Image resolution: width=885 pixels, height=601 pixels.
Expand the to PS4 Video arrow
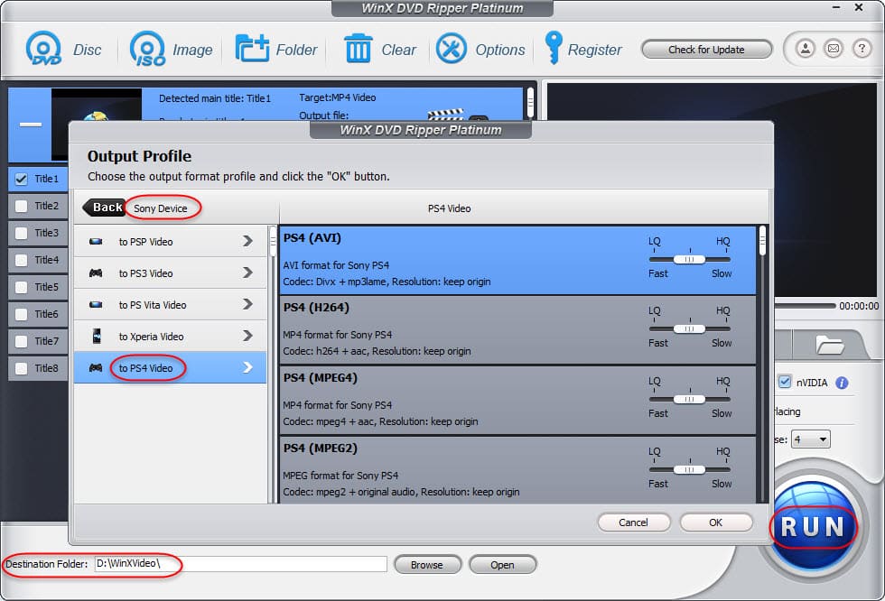click(247, 367)
